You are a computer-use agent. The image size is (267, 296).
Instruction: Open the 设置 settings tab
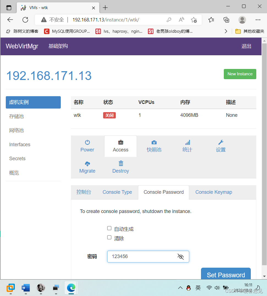221,146
